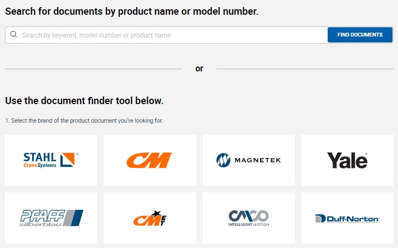Click the magnifying glass search icon
This screenshot has width=398, height=248.
[x=14, y=34]
